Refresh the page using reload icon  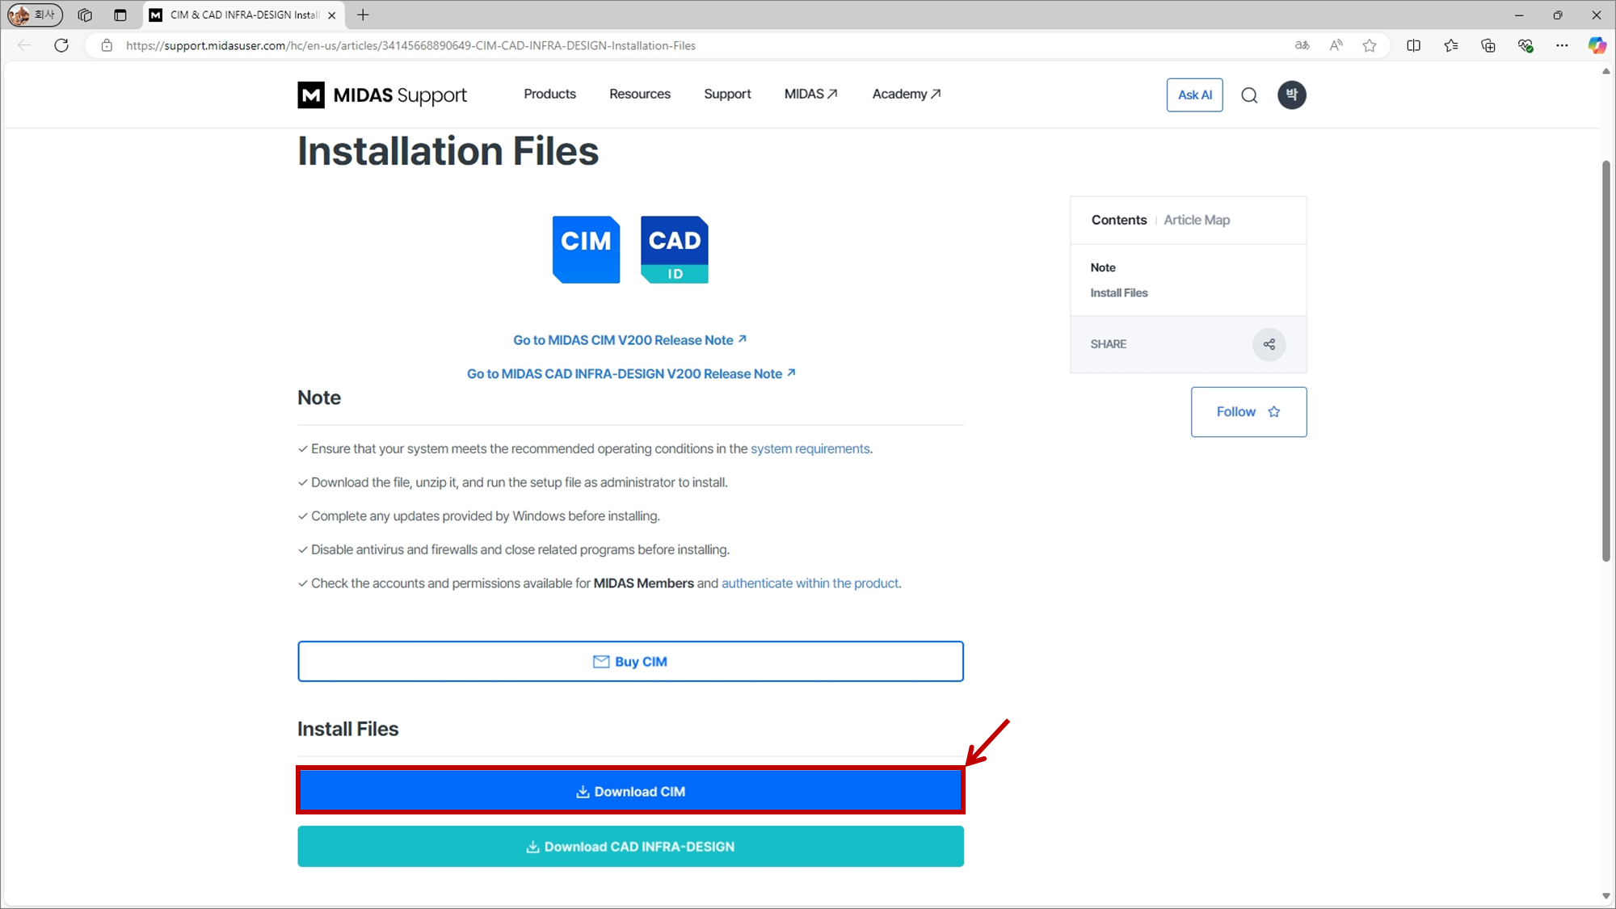61,45
